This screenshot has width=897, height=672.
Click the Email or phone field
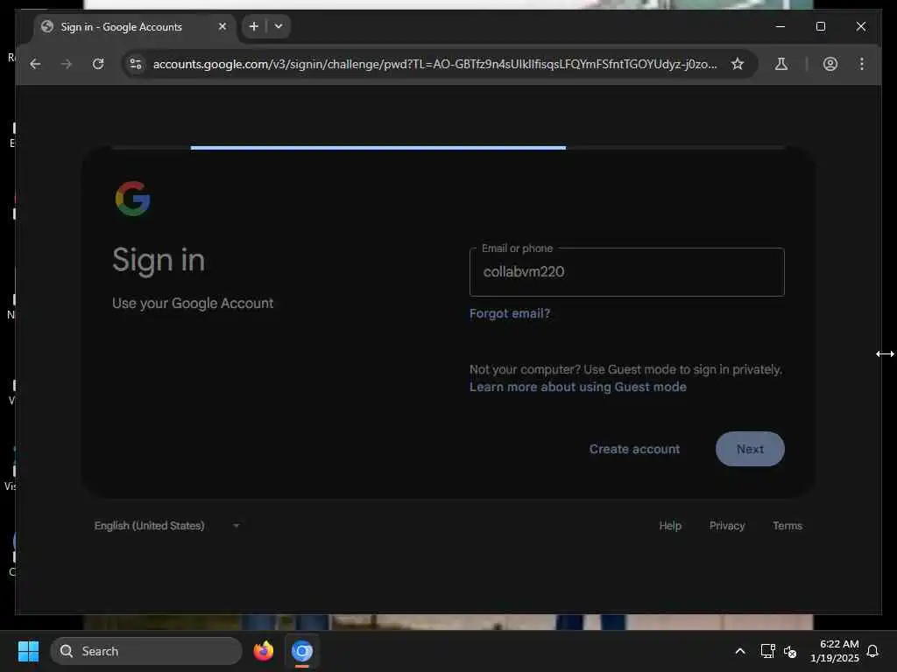pyautogui.click(x=626, y=272)
